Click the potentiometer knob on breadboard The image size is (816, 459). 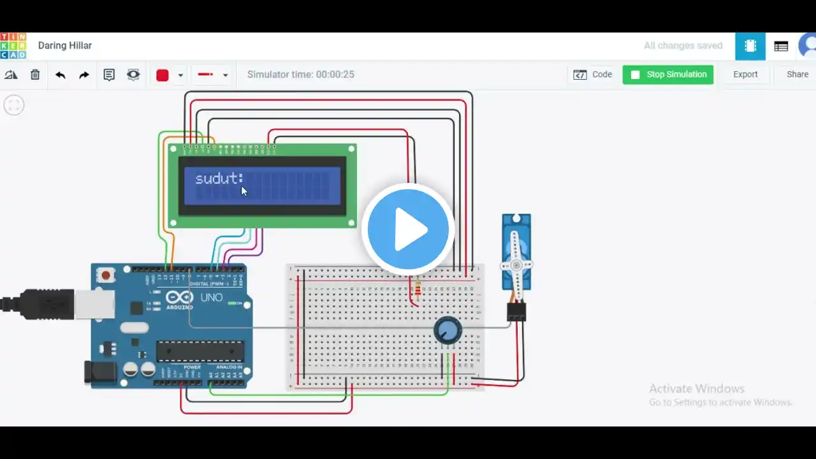pyautogui.click(x=448, y=331)
